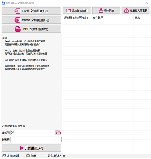Open 注册激活 registration link
Image resolution: width=151 pixels, height=159 pixels.
(x=11, y=156)
